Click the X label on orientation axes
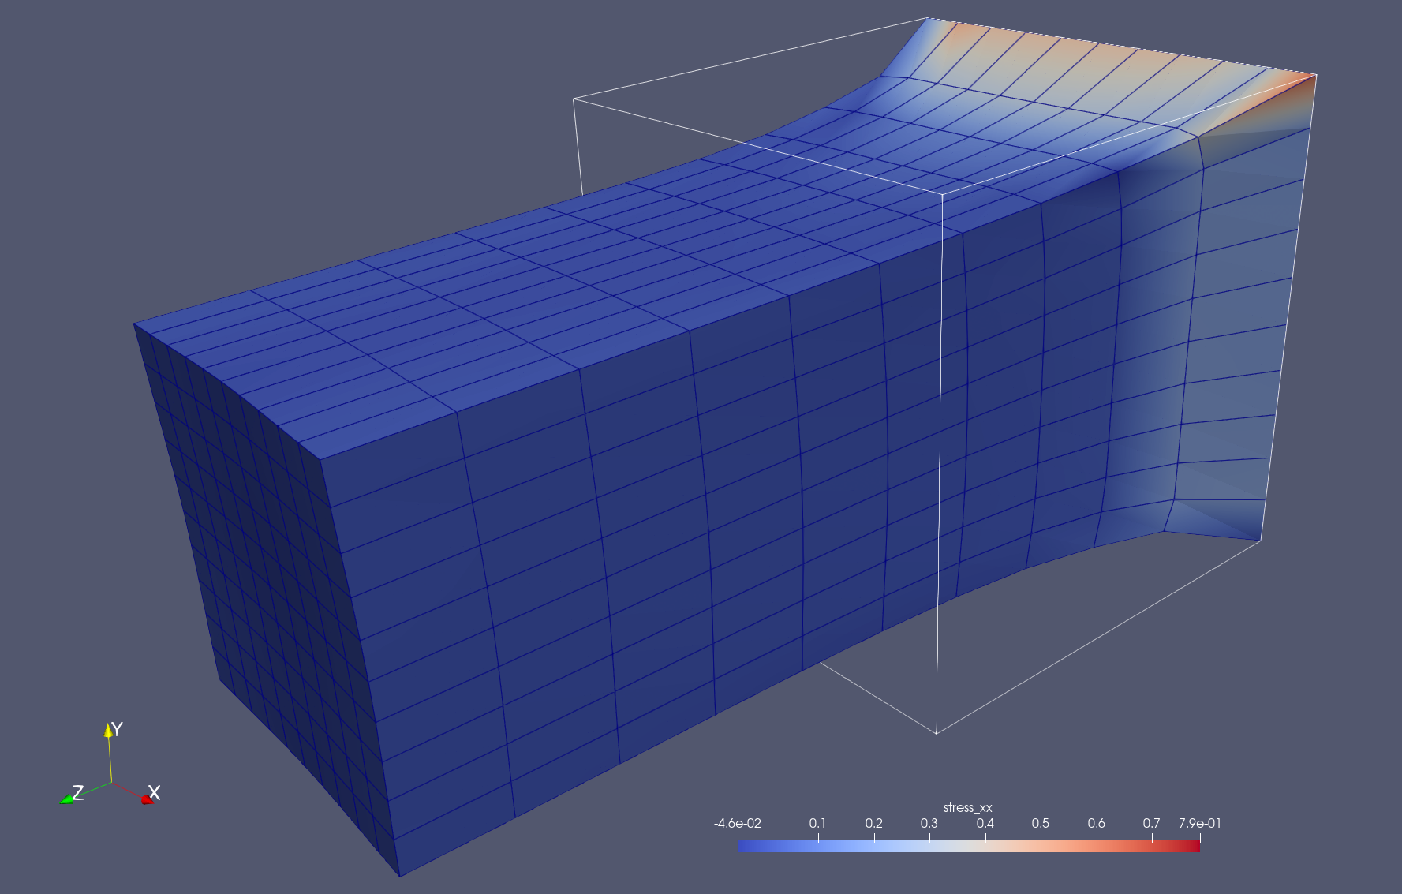 click(x=155, y=792)
